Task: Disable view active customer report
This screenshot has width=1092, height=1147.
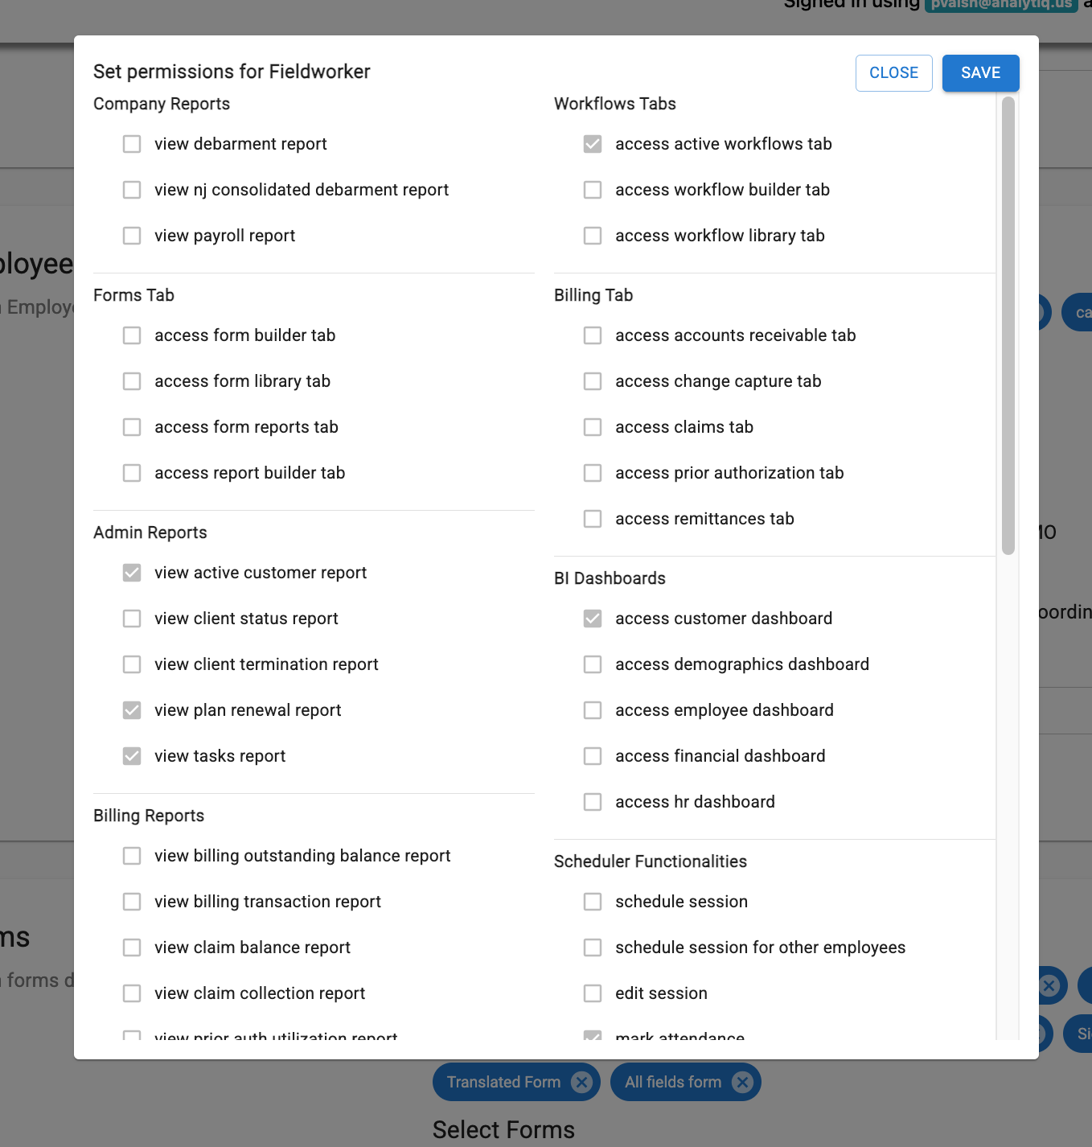Action: click(132, 573)
